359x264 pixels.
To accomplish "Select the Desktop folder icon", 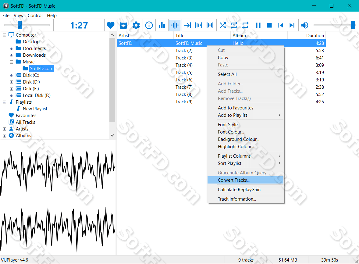I will tap(18, 41).
